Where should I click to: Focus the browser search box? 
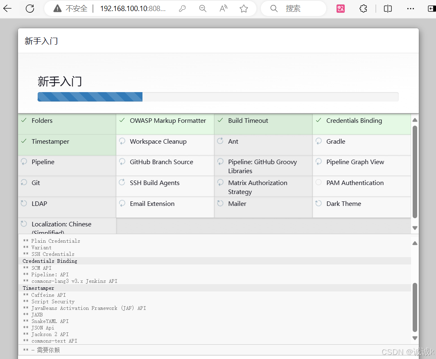pos(294,9)
